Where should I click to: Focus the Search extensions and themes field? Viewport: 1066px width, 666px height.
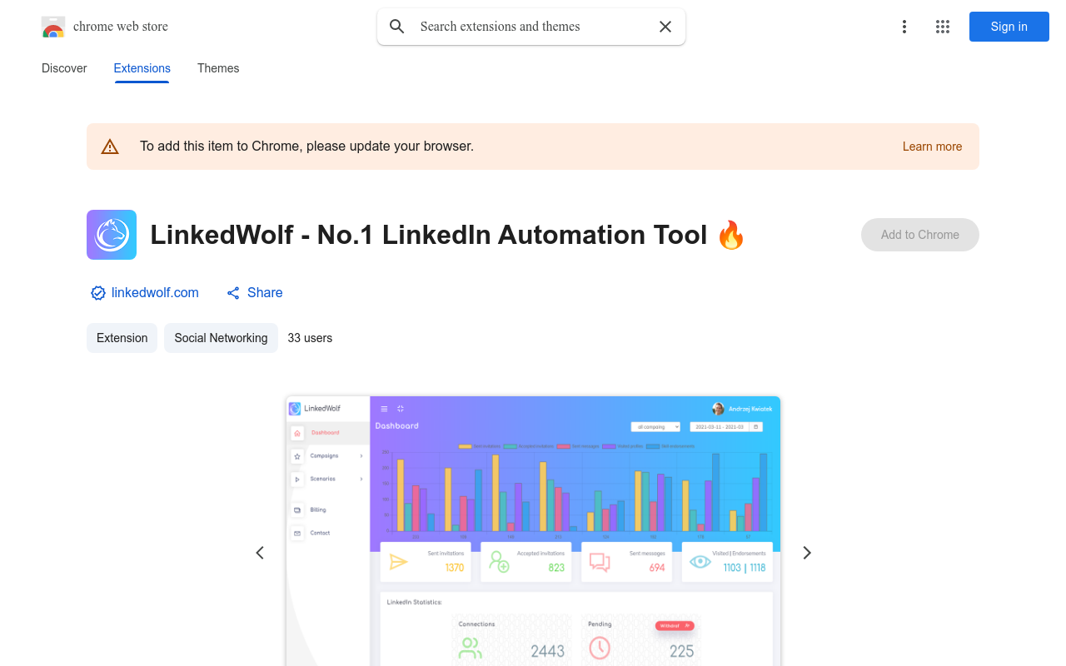pyautogui.click(x=531, y=27)
